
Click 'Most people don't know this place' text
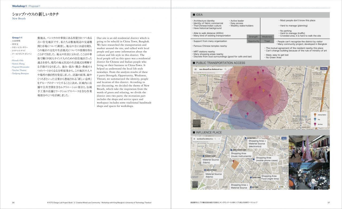(298, 21)
